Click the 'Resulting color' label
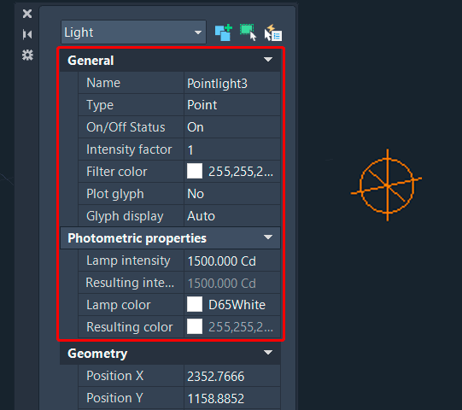This screenshot has height=410, width=462. (x=130, y=327)
